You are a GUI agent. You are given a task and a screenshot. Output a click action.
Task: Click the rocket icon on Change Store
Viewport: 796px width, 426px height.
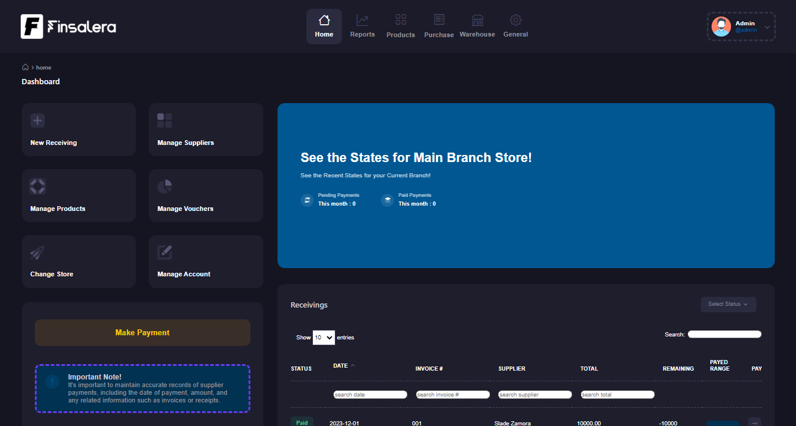point(37,252)
